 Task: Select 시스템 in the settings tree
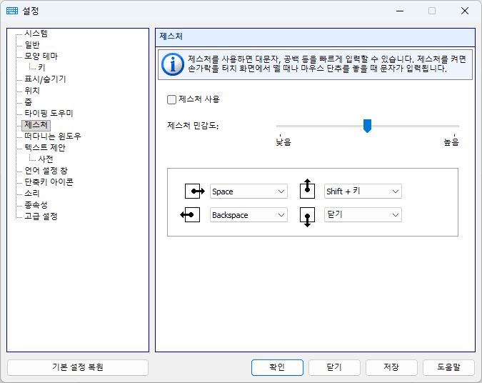[36, 33]
